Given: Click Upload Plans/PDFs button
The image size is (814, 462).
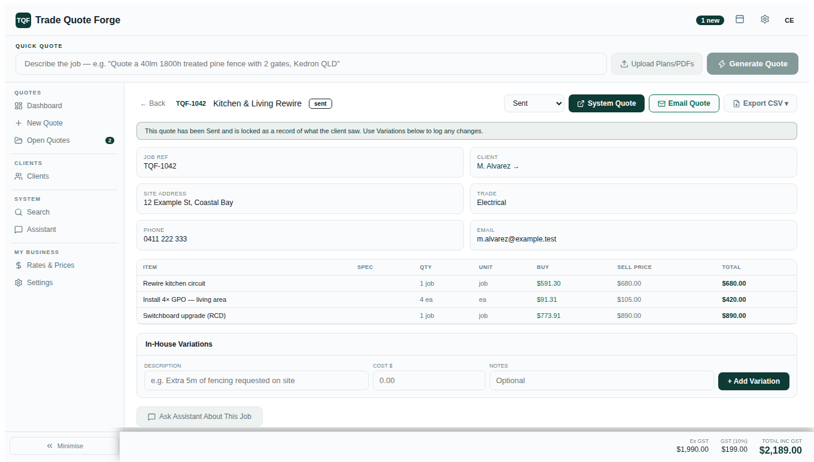Looking at the screenshot, I should click(x=657, y=64).
